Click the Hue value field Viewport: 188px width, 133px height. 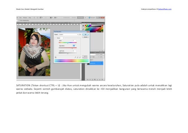tap(74, 41)
